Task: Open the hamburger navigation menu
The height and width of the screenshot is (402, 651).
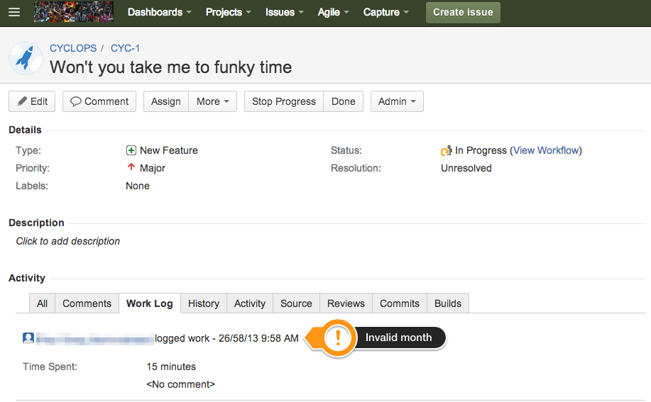Action: coord(14,12)
